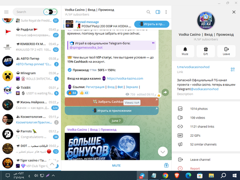Click the Регистрация link
This screenshot has width=240, height=180.
pos(95,87)
